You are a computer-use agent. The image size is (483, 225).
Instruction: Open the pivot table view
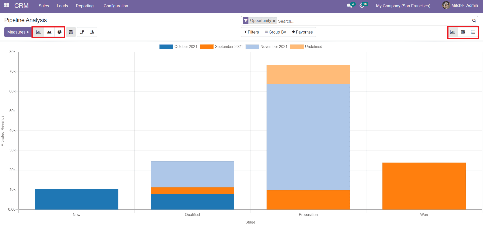(x=463, y=32)
